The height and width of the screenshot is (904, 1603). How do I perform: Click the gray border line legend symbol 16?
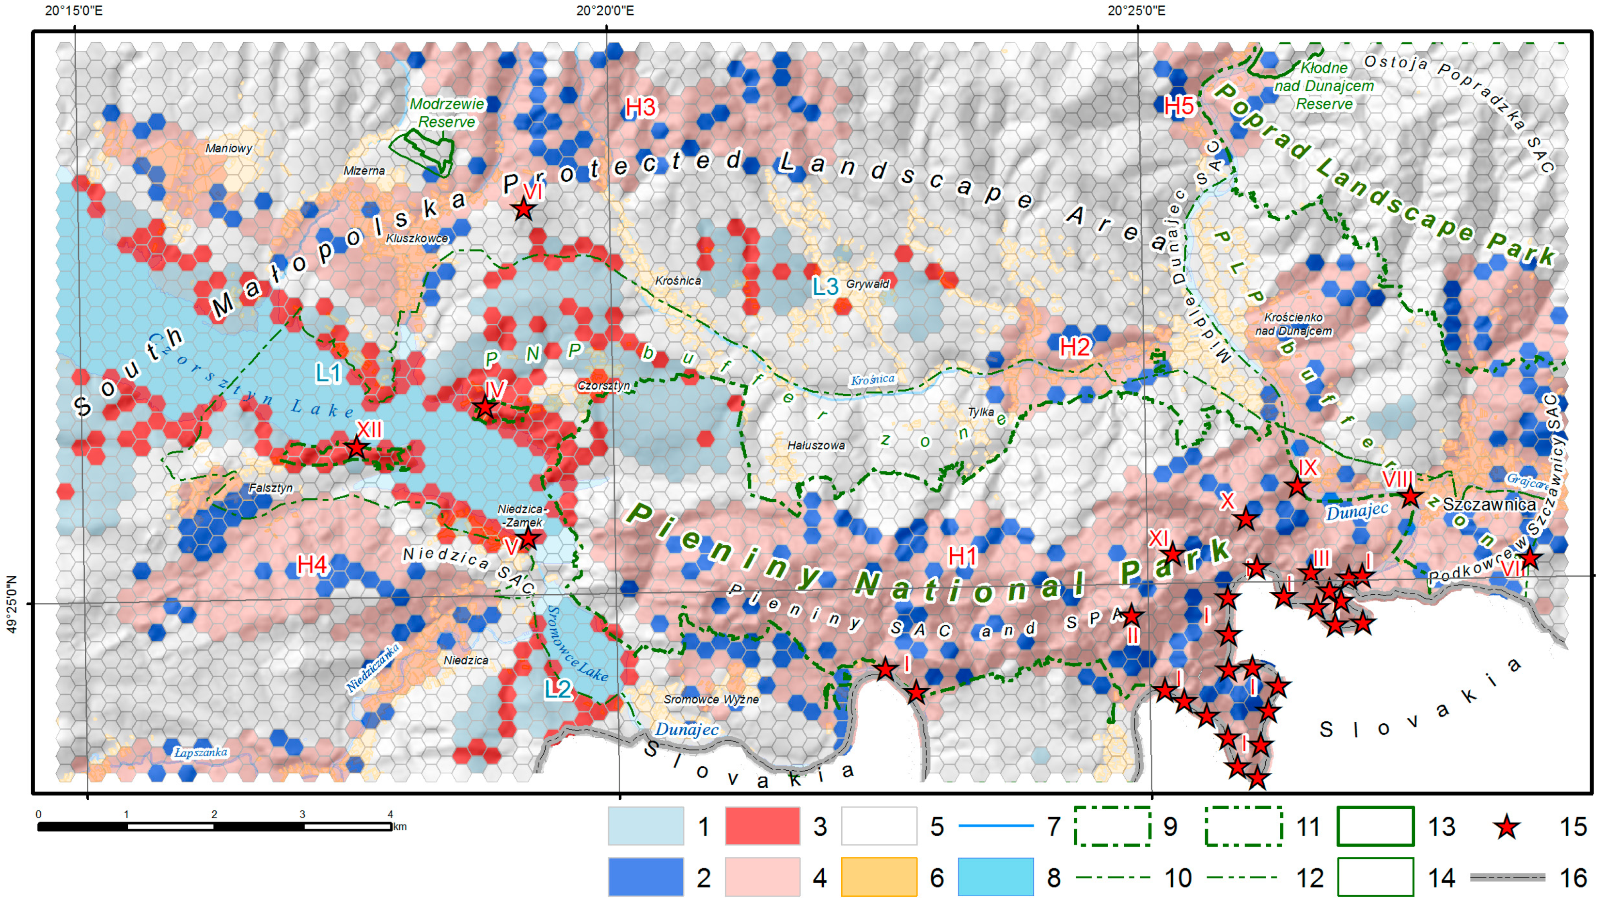tap(1507, 877)
